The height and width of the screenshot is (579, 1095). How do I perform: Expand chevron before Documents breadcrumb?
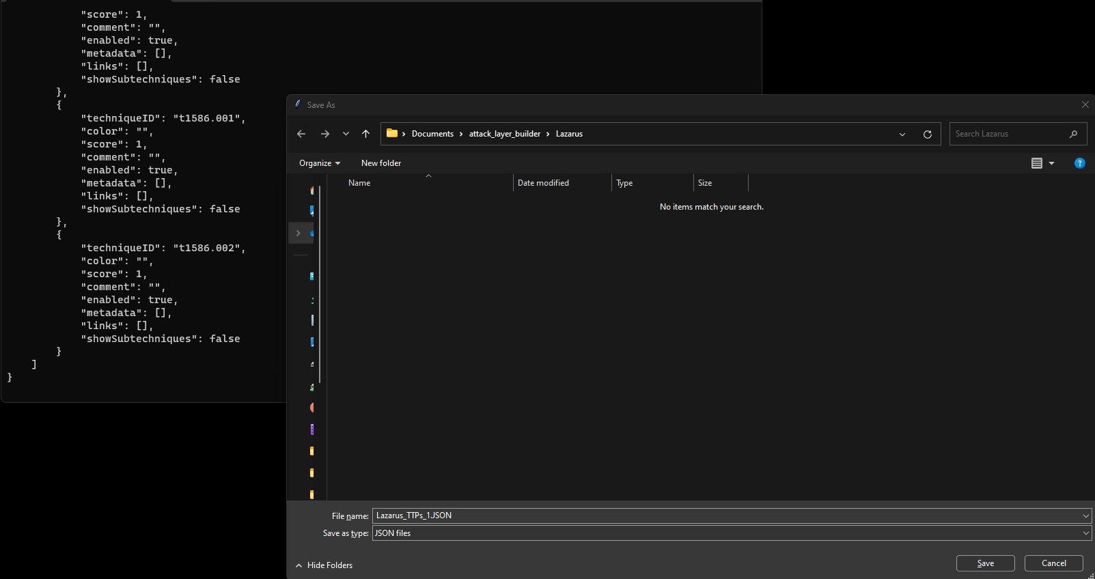(404, 134)
